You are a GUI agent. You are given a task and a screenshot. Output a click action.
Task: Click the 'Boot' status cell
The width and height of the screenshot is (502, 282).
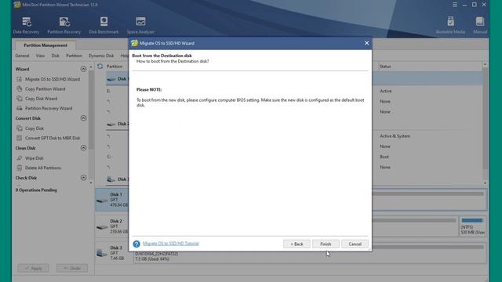pos(384,157)
